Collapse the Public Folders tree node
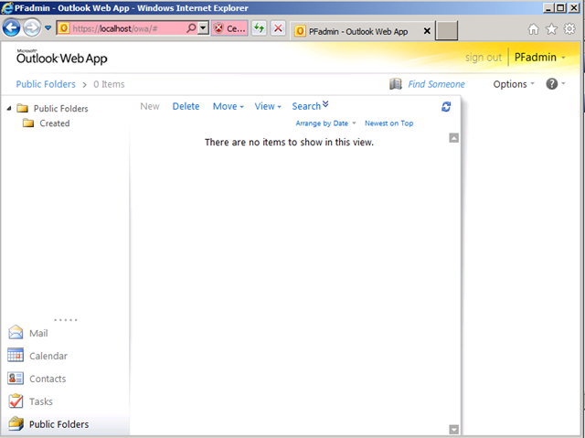Viewport: 585px width, 438px height. click(9, 108)
